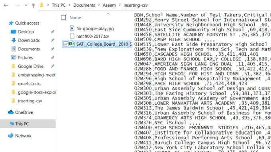The image size is (271, 152).
Task: Click the Forward navigation arrow
Action: coord(17,5)
